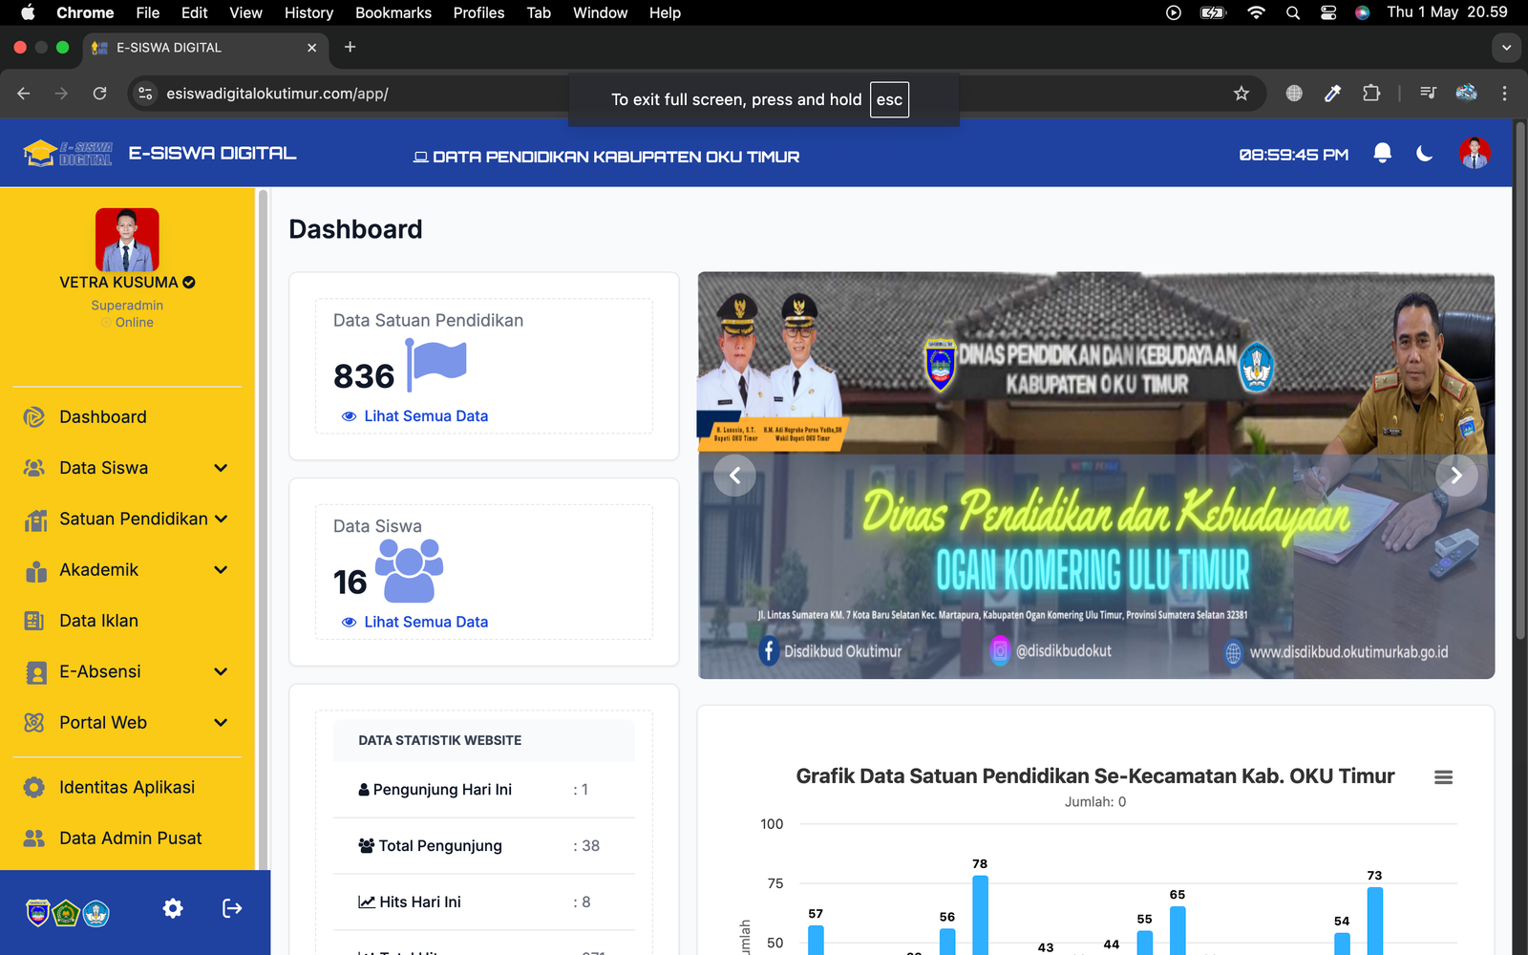Viewport: 1528px width, 955px height.
Task: Go to the next banner slide
Action: pyautogui.click(x=1455, y=476)
